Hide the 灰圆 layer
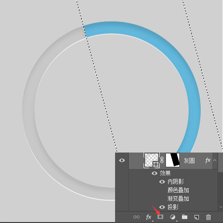This screenshot has height=223, width=223. click(x=122, y=160)
